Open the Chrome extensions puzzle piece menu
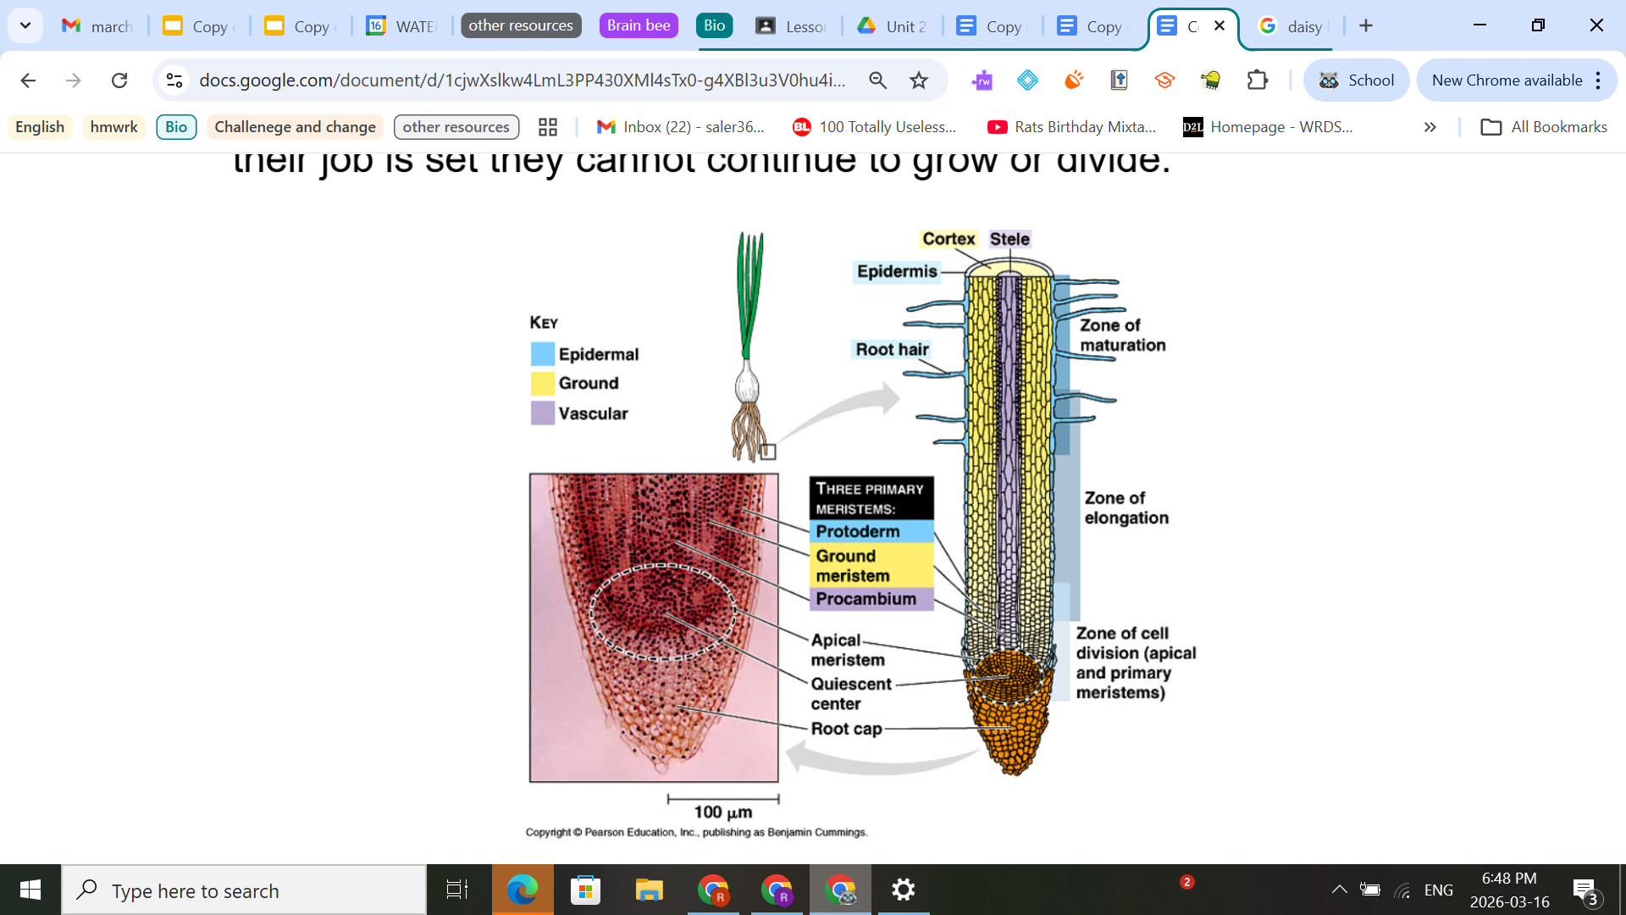The height and width of the screenshot is (915, 1626). [x=1257, y=80]
